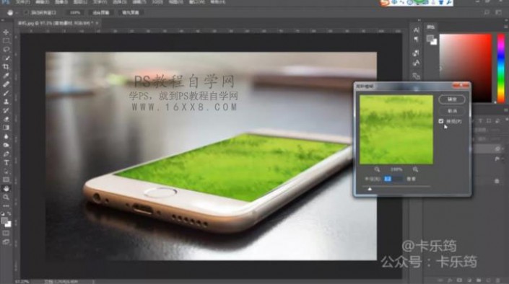Open the Layer menu
This screenshot has height=284, width=509.
[80, 2]
